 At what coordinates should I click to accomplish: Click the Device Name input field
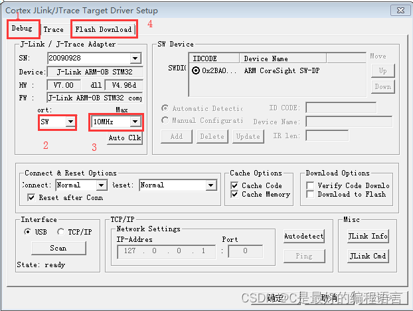[349, 122]
